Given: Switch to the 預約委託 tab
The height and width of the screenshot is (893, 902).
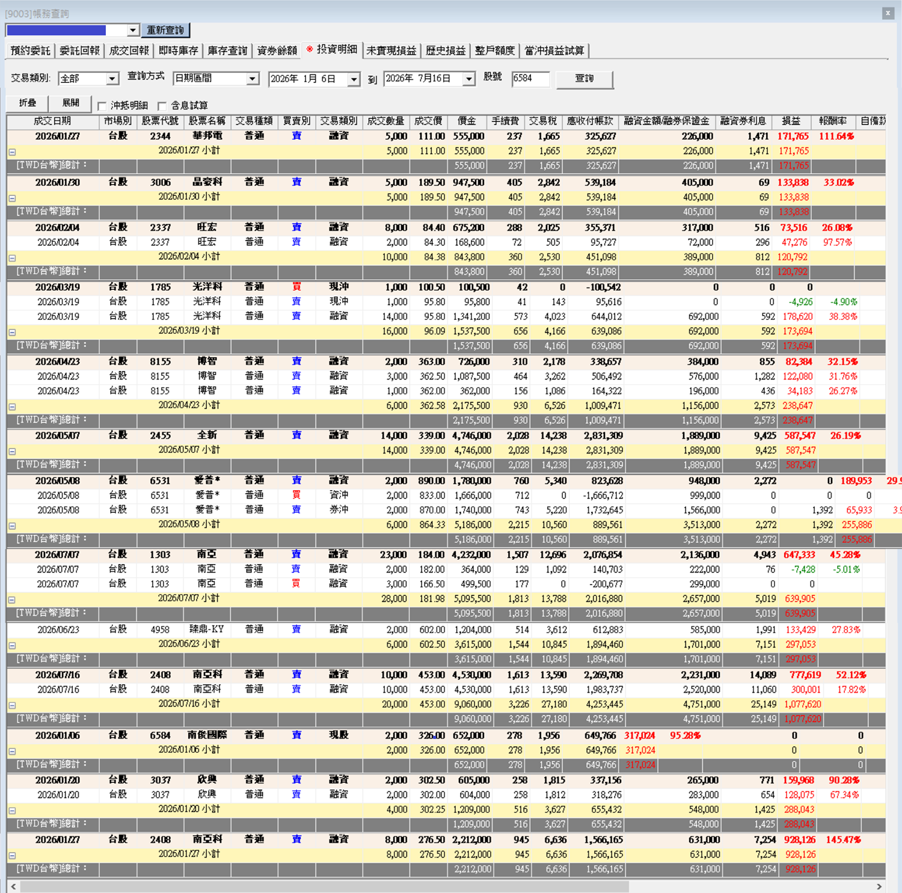Looking at the screenshot, I should (30, 51).
